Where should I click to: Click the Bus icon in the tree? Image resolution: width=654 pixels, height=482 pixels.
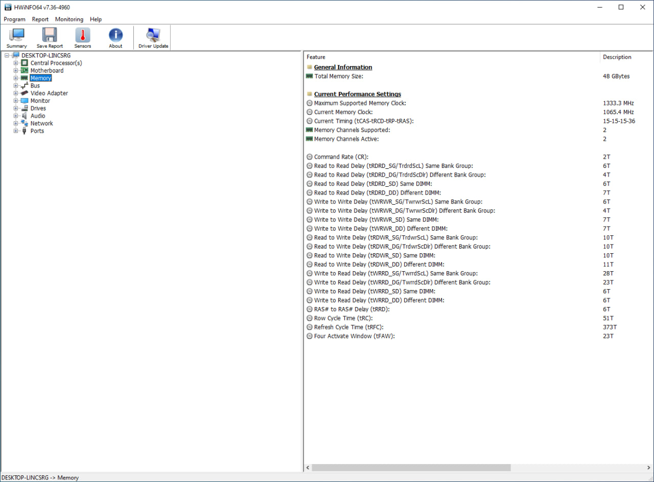point(25,85)
